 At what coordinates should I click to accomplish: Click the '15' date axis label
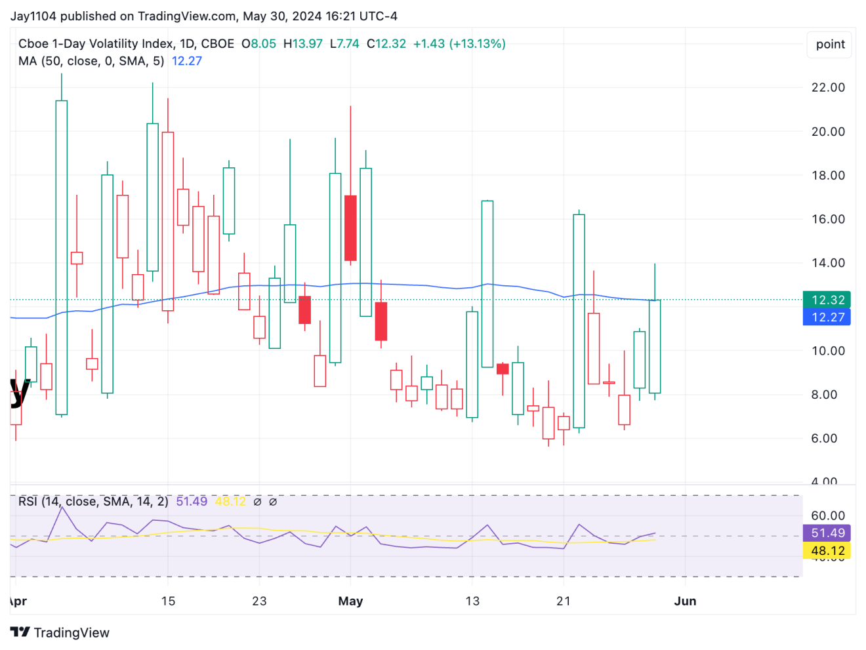point(168,601)
